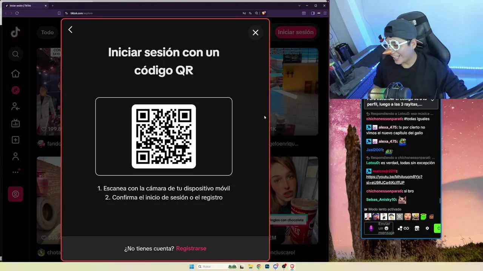Open site settings icon beside the URL
This screenshot has width=483, height=271.
(x=66, y=13)
